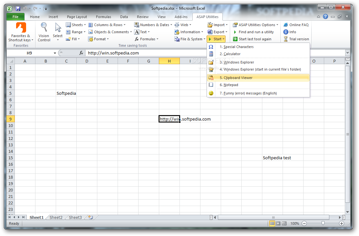Click the Trial version hourglass item
This screenshot has height=236, width=359.
pyautogui.click(x=296, y=39)
